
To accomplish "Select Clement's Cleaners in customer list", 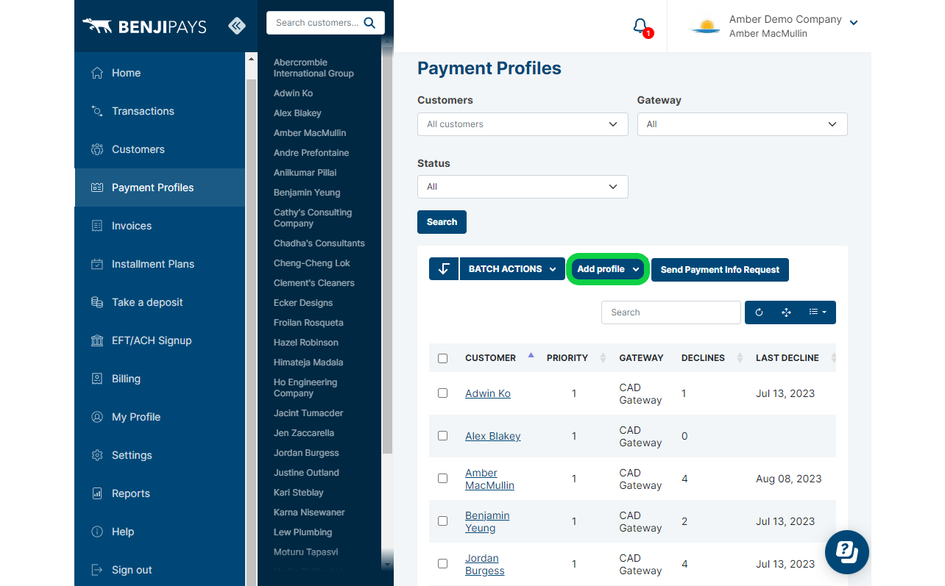I will (x=314, y=283).
